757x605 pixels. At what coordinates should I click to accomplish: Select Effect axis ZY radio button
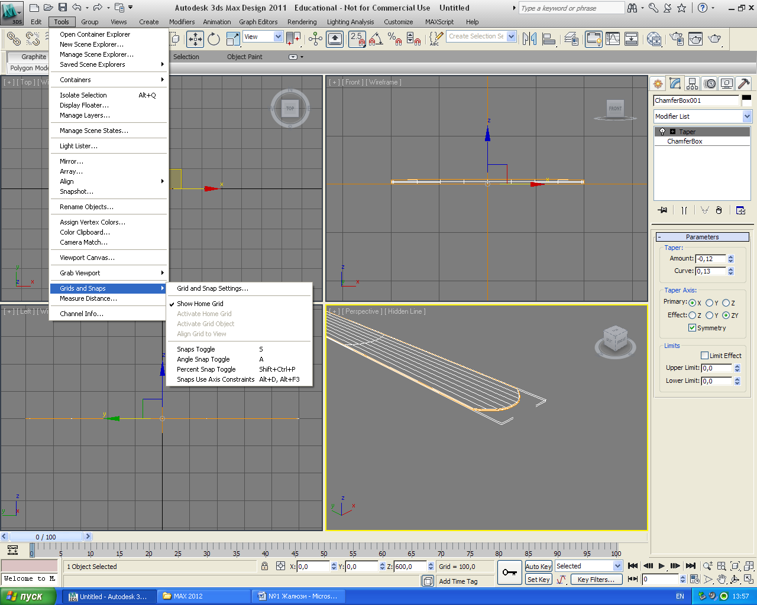coord(726,315)
